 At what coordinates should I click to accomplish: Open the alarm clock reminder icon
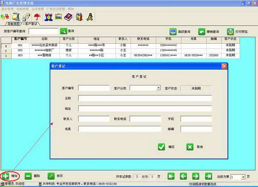[x=49, y=17]
